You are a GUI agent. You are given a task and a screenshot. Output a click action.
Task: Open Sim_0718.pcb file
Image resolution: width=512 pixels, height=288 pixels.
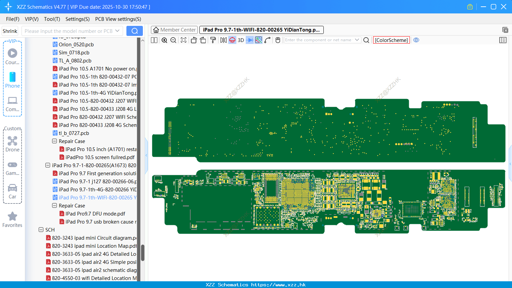pyautogui.click(x=71, y=53)
